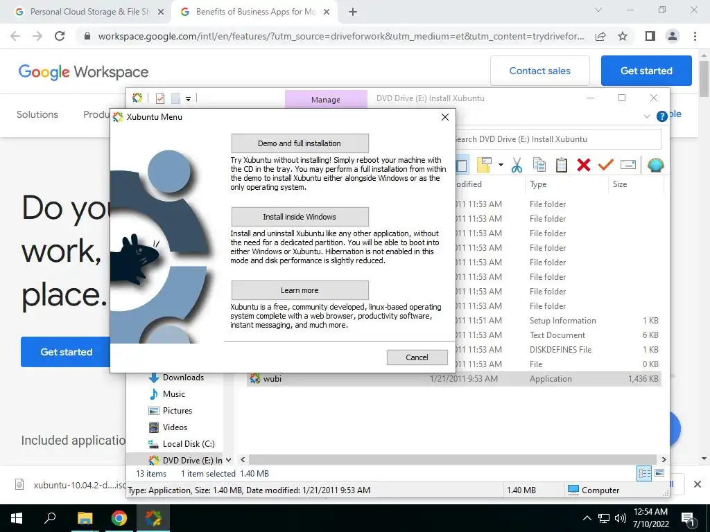Click the Paste clipboard icon in Explorer
710x532 pixels.
point(562,165)
